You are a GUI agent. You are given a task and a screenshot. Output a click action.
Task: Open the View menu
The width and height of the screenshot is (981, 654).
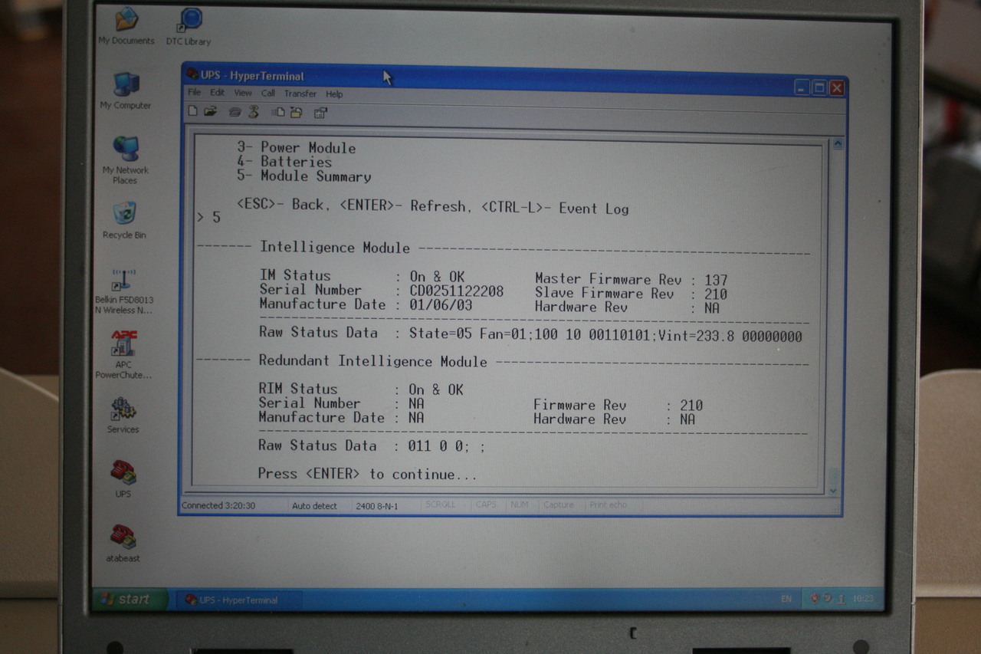(243, 93)
